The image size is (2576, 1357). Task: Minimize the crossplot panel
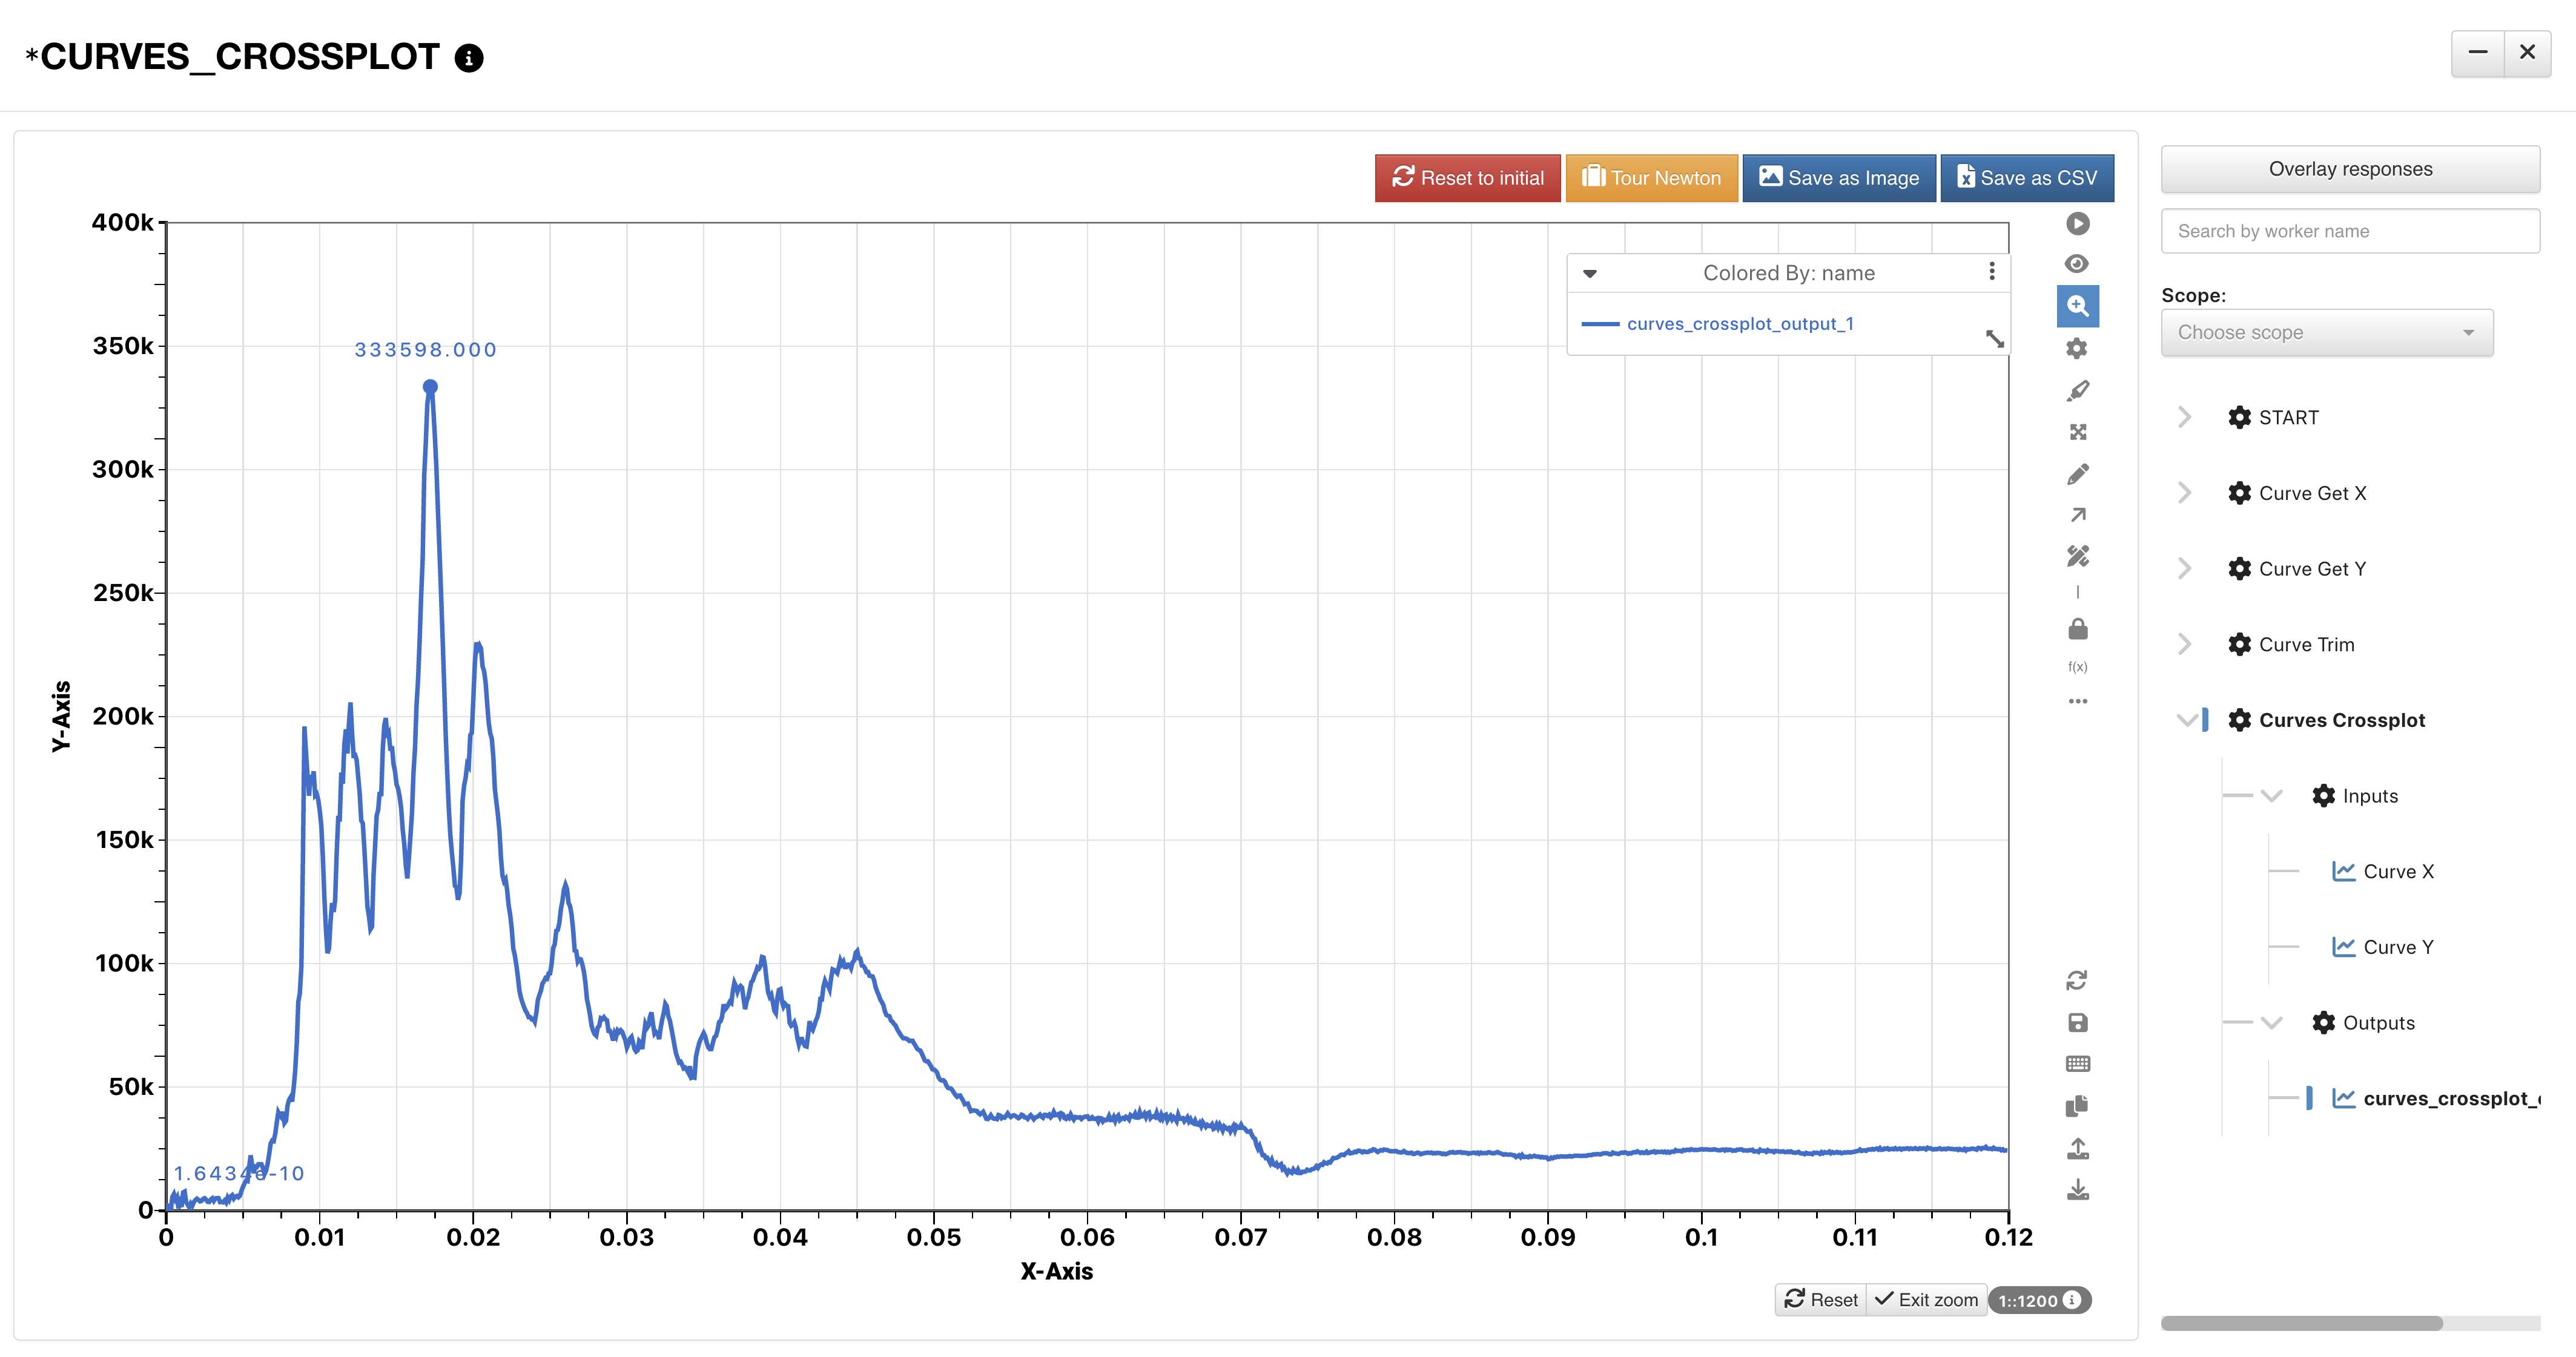(x=2477, y=53)
